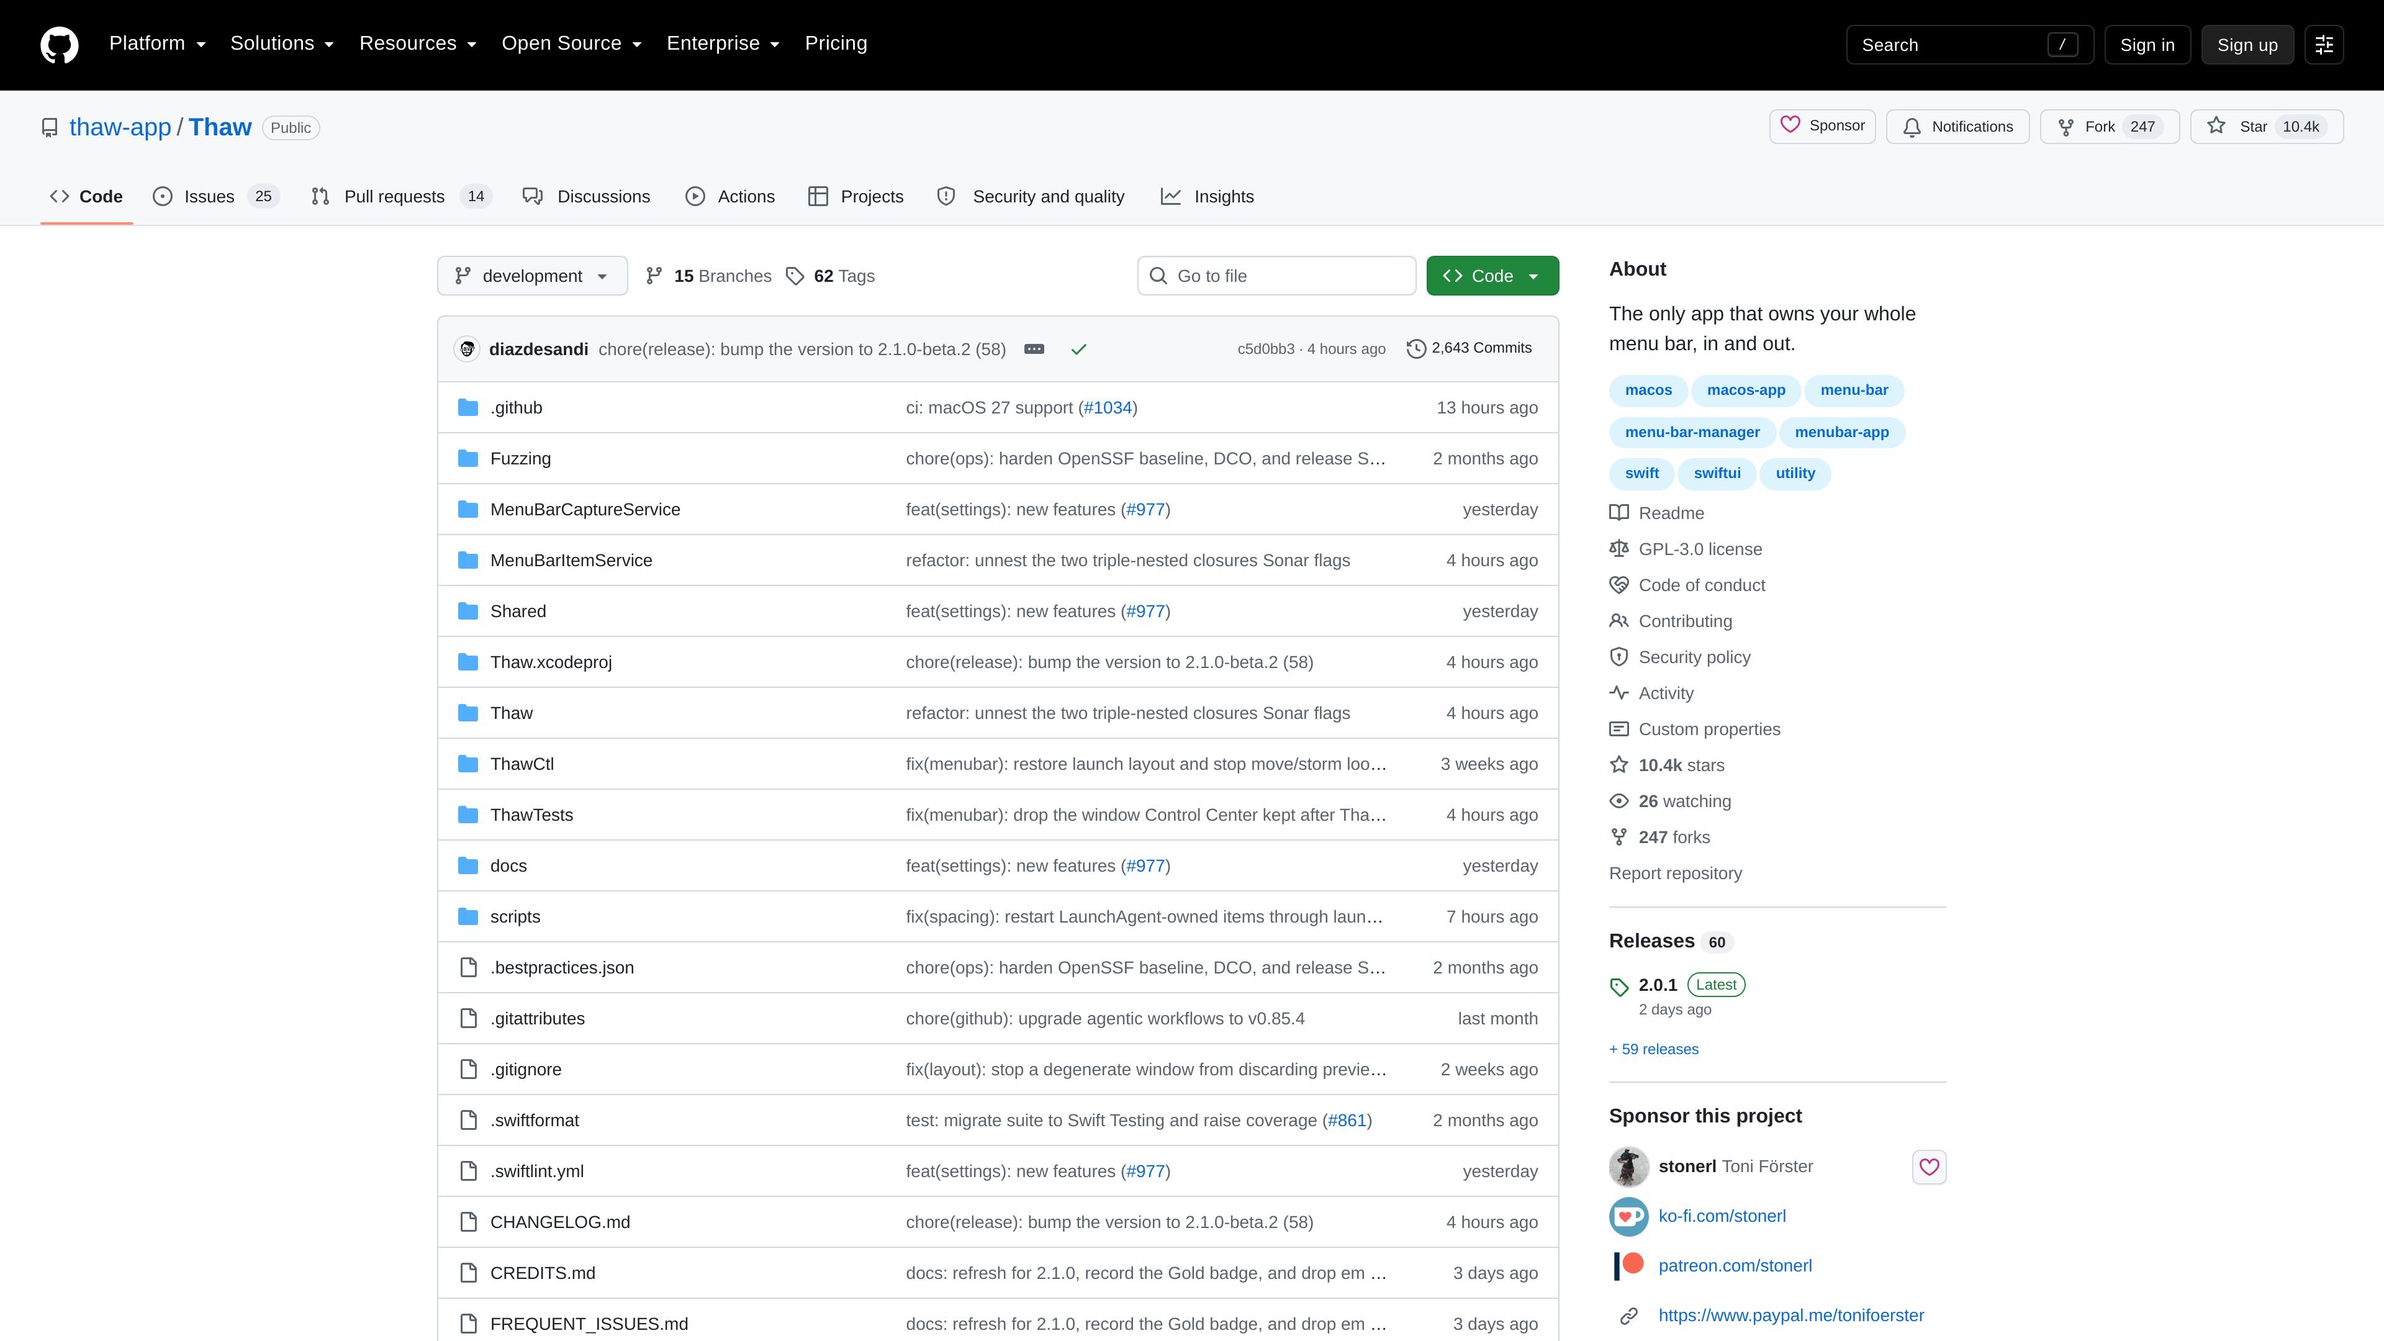
Task: Open the MenuBarCaptureService folder
Action: pos(585,509)
